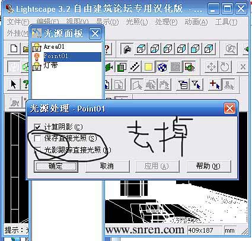Switch to Top view cube icon

tap(141, 49)
